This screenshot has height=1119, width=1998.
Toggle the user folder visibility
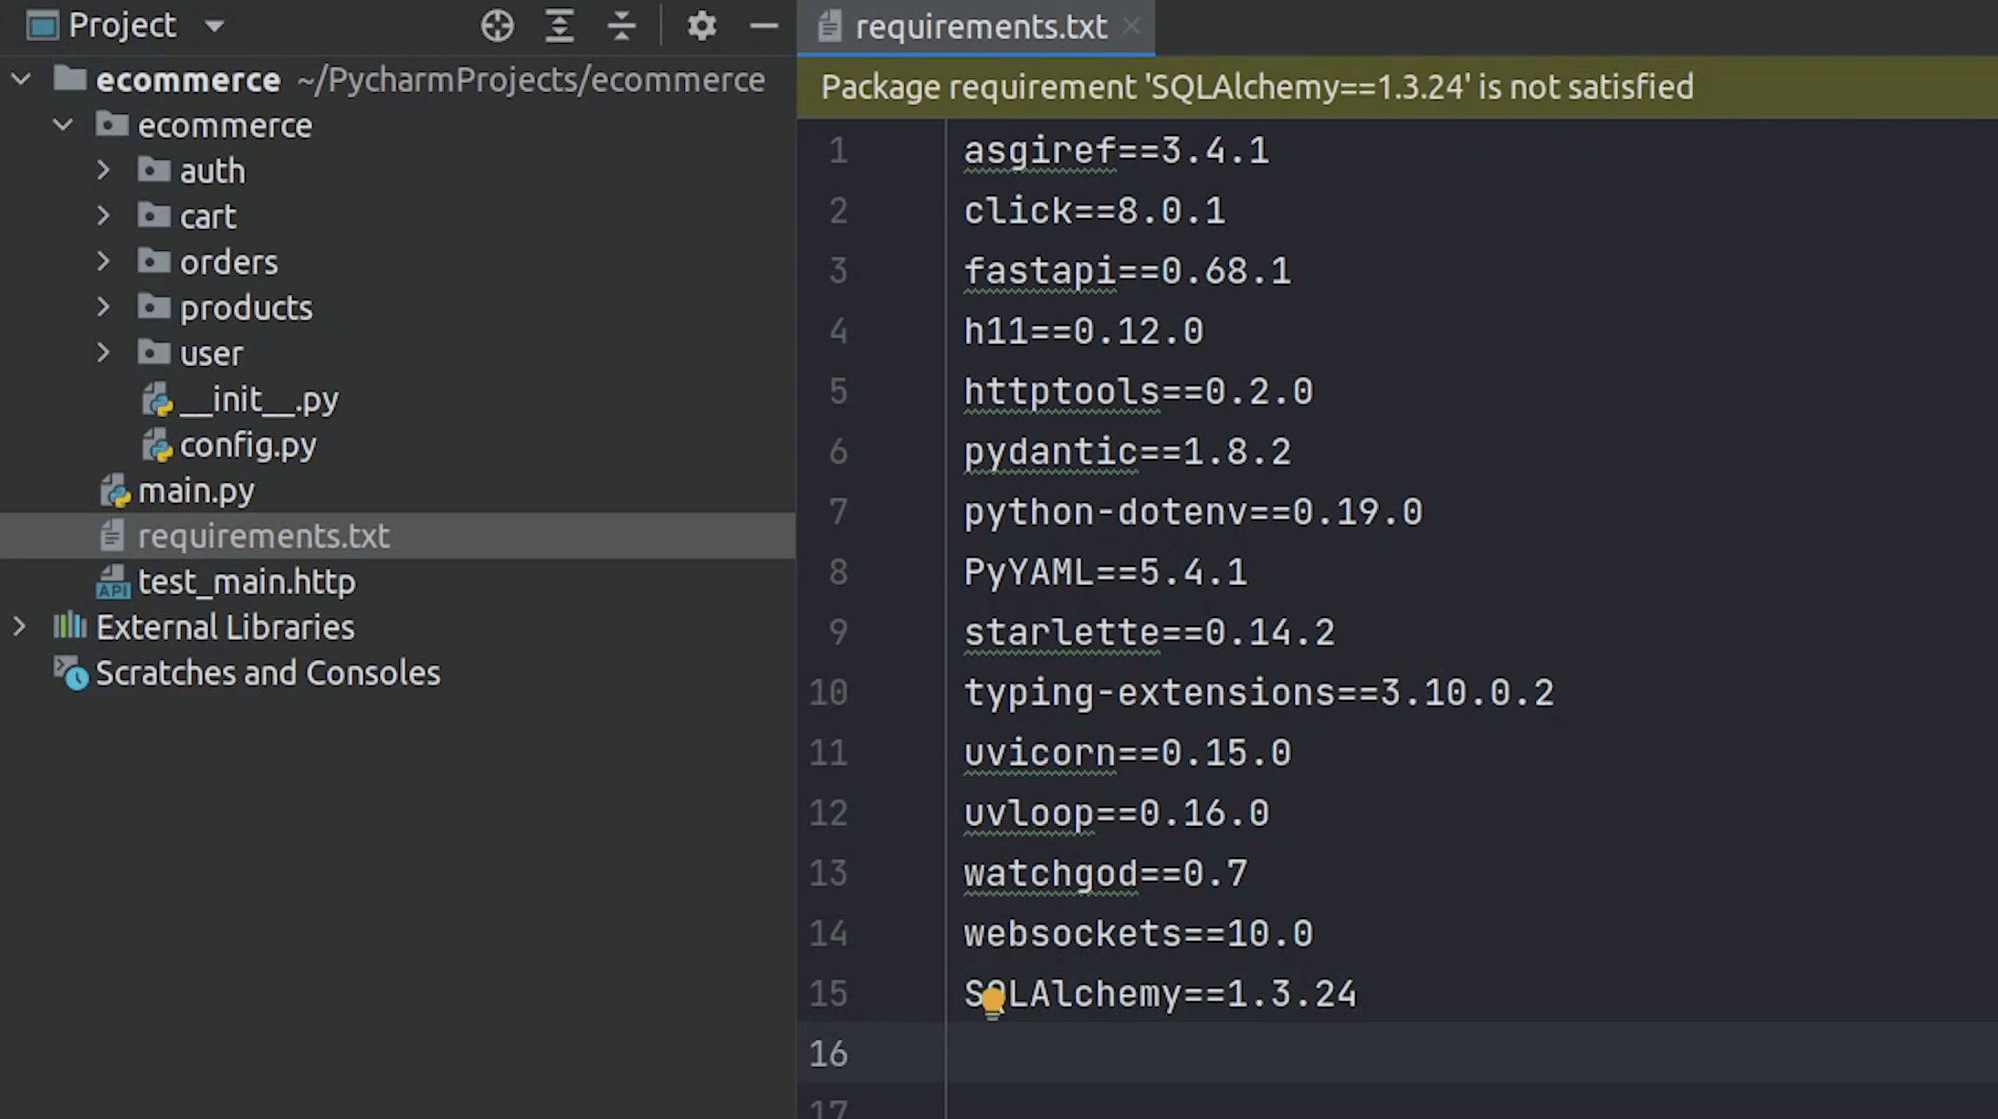[106, 354]
